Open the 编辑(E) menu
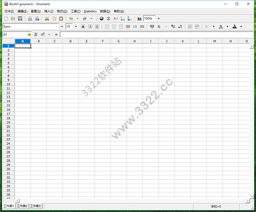Viewport: 256px width, 212px height. (x=22, y=11)
